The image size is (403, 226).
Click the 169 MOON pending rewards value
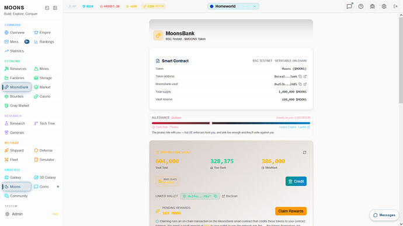(172, 213)
